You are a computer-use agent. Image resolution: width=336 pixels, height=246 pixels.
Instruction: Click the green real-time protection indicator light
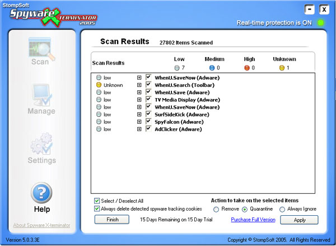pyautogui.click(x=320, y=22)
